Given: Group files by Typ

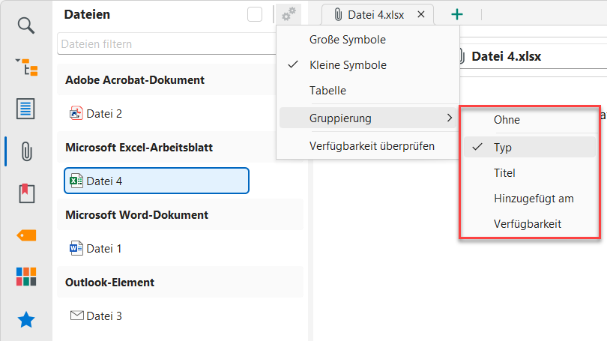Looking at the screenshot, I should 503,148.
